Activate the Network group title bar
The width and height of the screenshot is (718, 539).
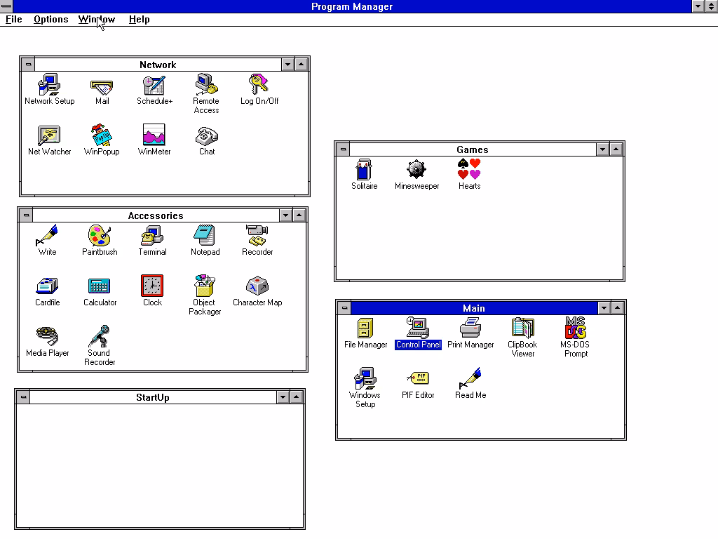click(157, 65)
